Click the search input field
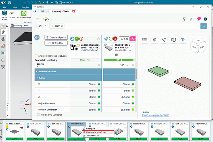The width and height of the screenshot is (213, 142). click(132, 26)
